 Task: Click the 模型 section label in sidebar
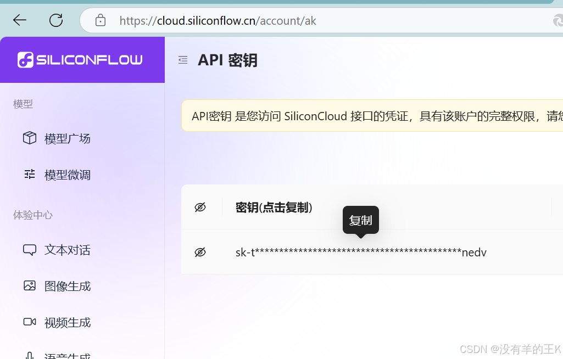pyautogui.click(x=23, y=104)
